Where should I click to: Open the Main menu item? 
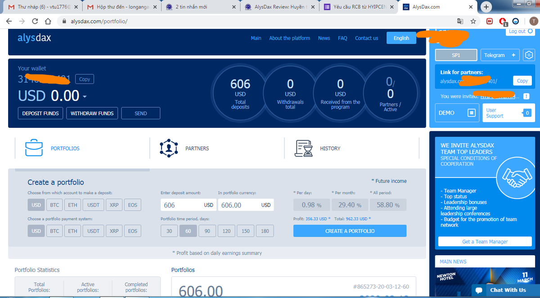pyautogui.click(x=256, y=38)
